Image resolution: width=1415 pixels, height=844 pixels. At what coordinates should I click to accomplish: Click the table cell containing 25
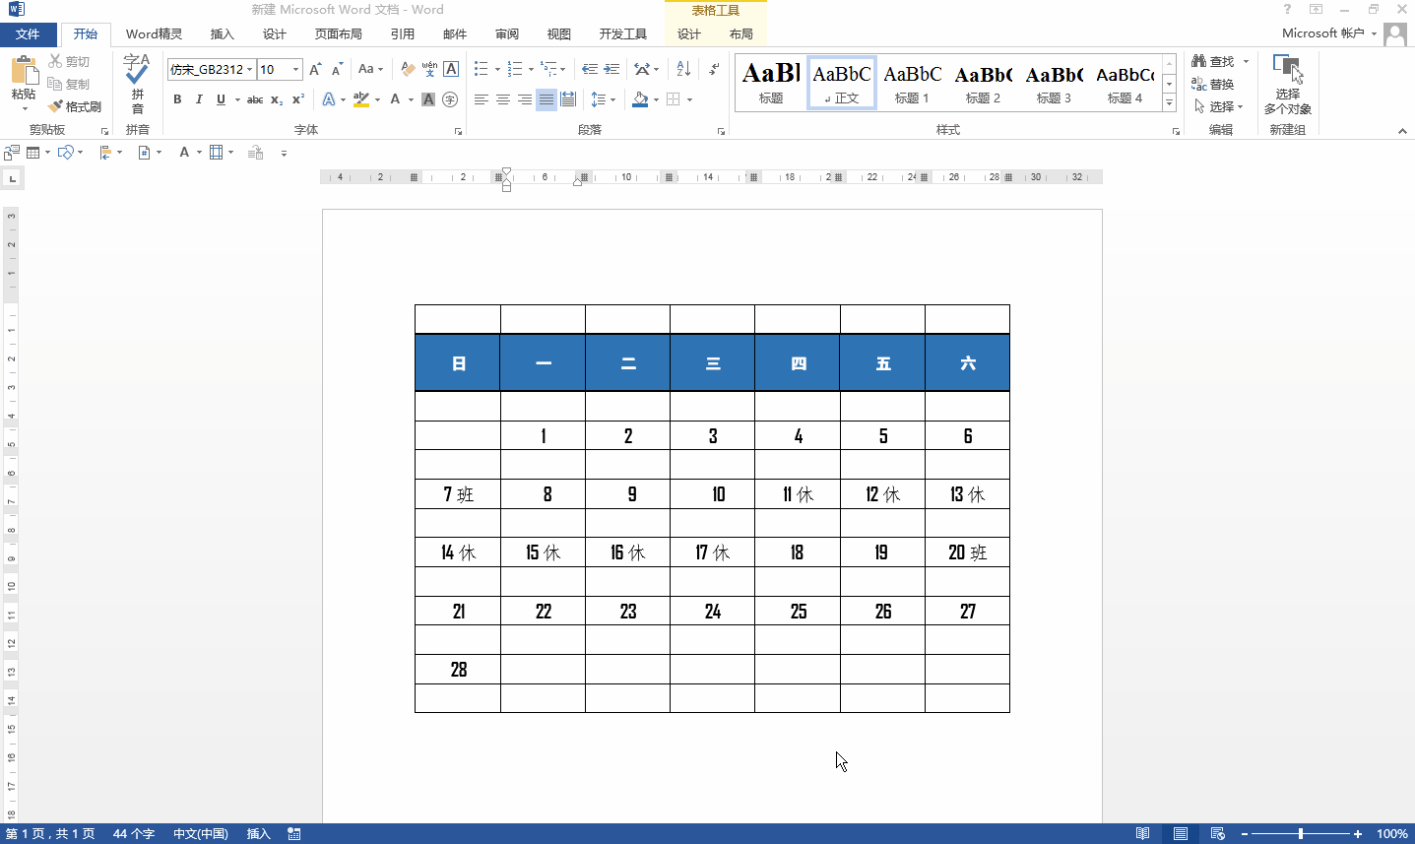tap(798, 611)
